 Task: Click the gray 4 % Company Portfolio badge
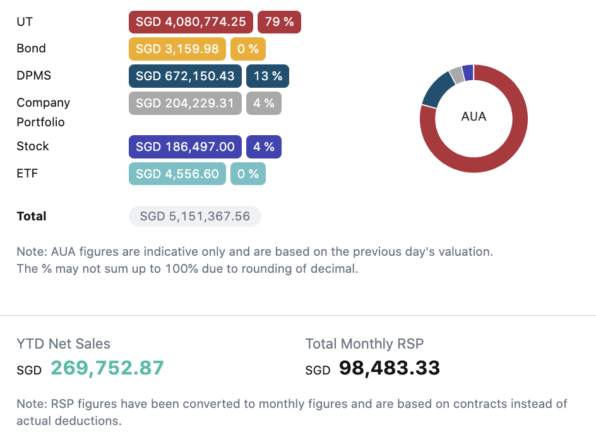click(264, 103)
